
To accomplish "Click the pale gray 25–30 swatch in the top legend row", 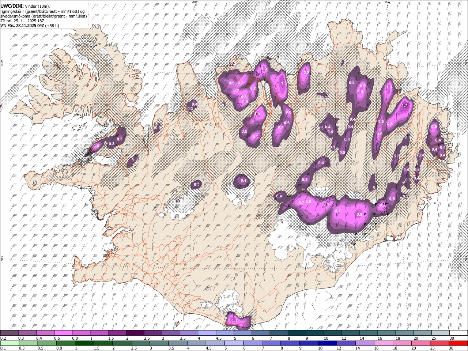I will coord(440,333).
